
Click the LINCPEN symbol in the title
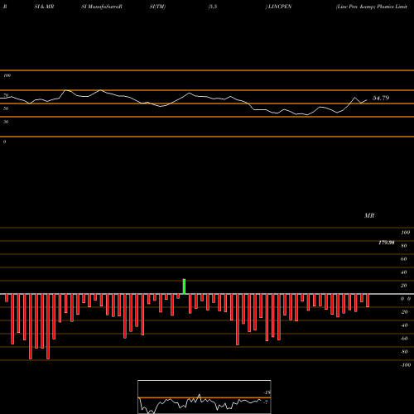click(x=280, y=7)
